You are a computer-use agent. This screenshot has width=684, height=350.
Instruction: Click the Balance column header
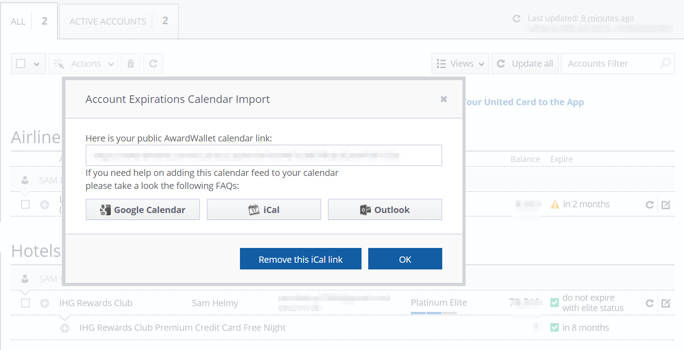click(525, 159)
